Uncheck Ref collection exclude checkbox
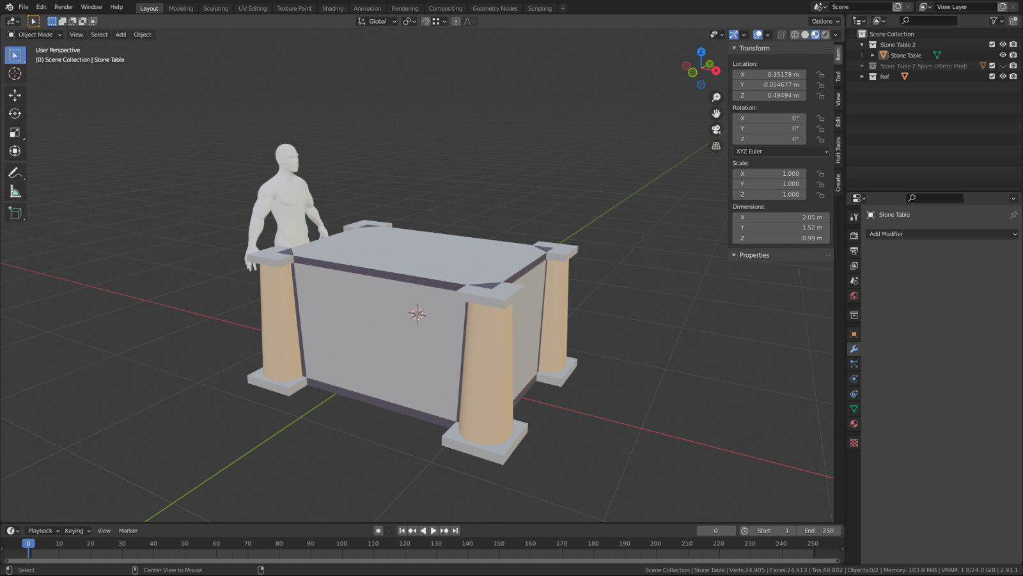This screenshot has height=576, width=1023. 992,77
